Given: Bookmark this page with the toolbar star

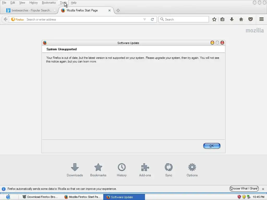Looking at the screenshot, I should [x=214, y=19].
